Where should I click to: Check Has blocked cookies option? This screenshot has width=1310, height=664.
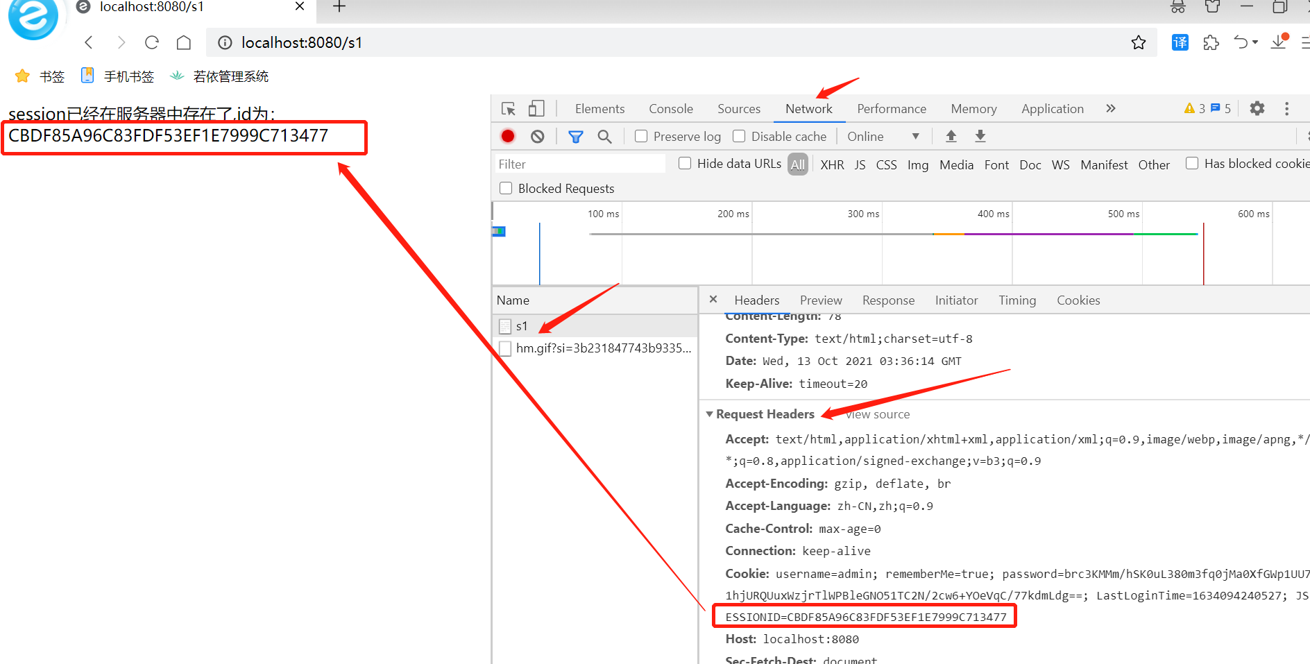click(x=1192, y=163)
